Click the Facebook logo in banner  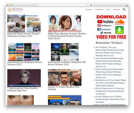104,29
